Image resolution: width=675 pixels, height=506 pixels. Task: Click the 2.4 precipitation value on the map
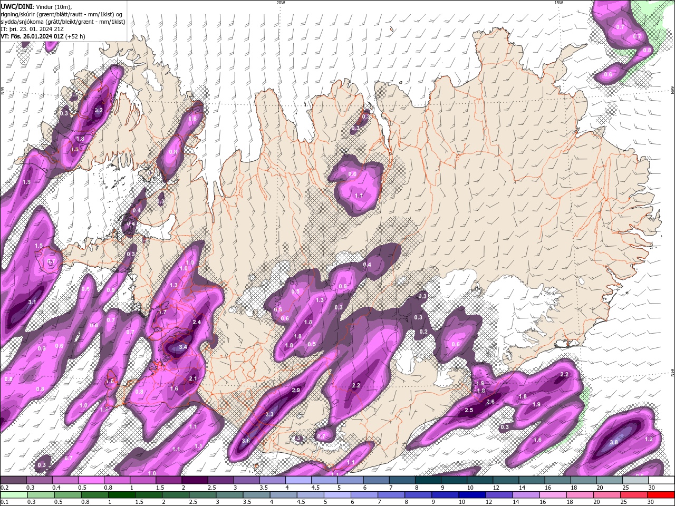click(x=197, y=322)
